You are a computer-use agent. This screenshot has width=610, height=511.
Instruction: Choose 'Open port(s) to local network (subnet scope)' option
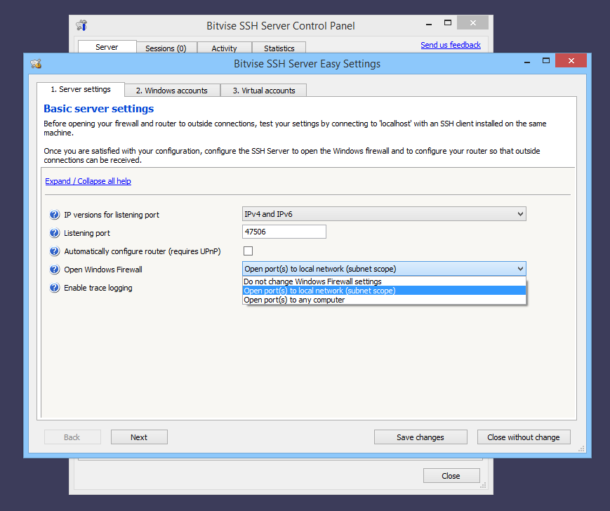coord(384,291)
